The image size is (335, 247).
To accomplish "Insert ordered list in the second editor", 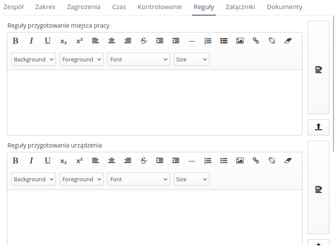I will click(x=208, y=160).
